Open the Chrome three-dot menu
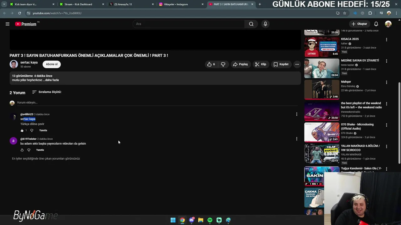401x225 pixels. 397,13
